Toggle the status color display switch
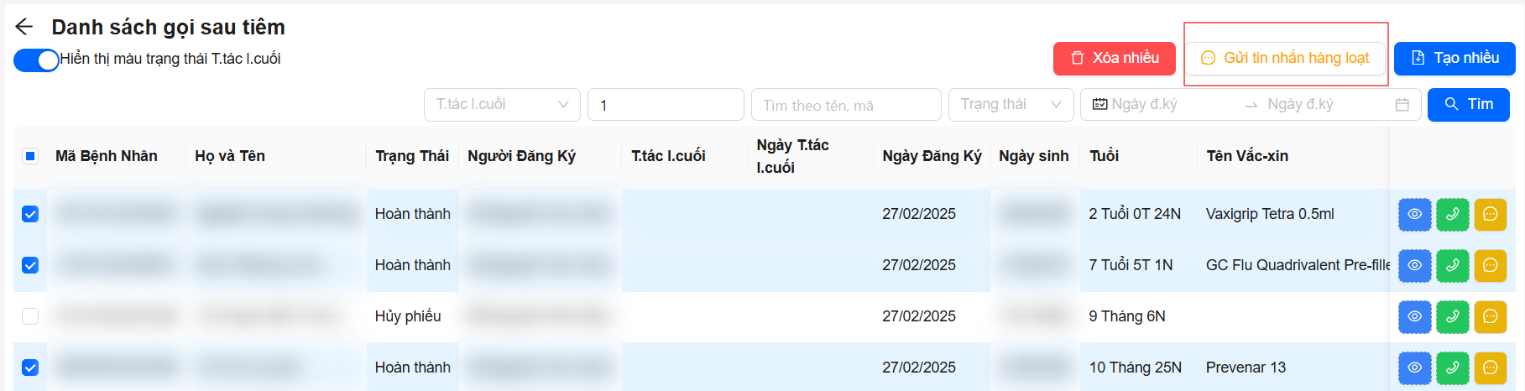 point(36,60)
